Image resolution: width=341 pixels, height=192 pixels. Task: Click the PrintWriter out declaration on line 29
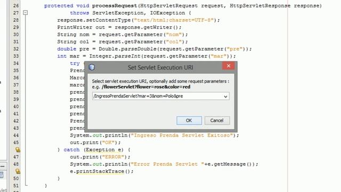(119, 27)
